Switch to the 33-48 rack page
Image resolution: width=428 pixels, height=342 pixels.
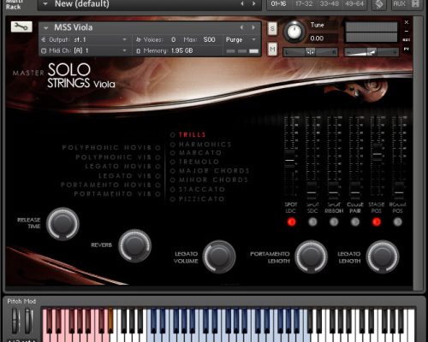point(330,4)
